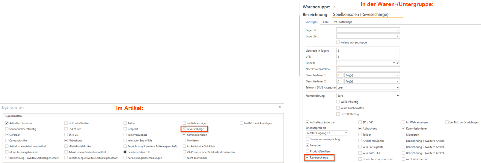Enable the Gesperrt checkbox
The width and height of the screenshot is (481, 163).
coord(125,129)
